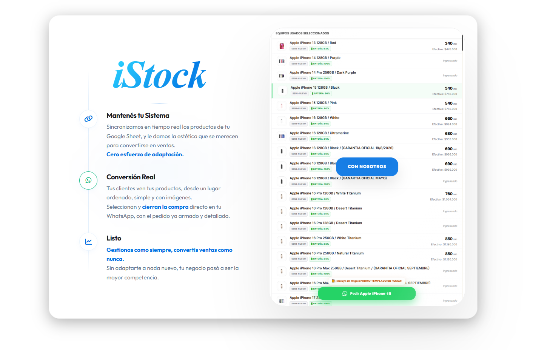This screenshot has width=550, height=350.
Task: Open the iPhone 16 Pro White Titanium 128GB thumbnail
Action: [x=282, y=196]
